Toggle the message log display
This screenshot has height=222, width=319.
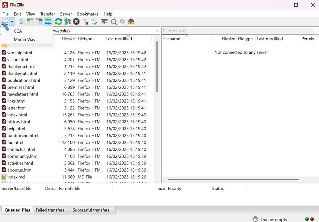coord(21,22)
